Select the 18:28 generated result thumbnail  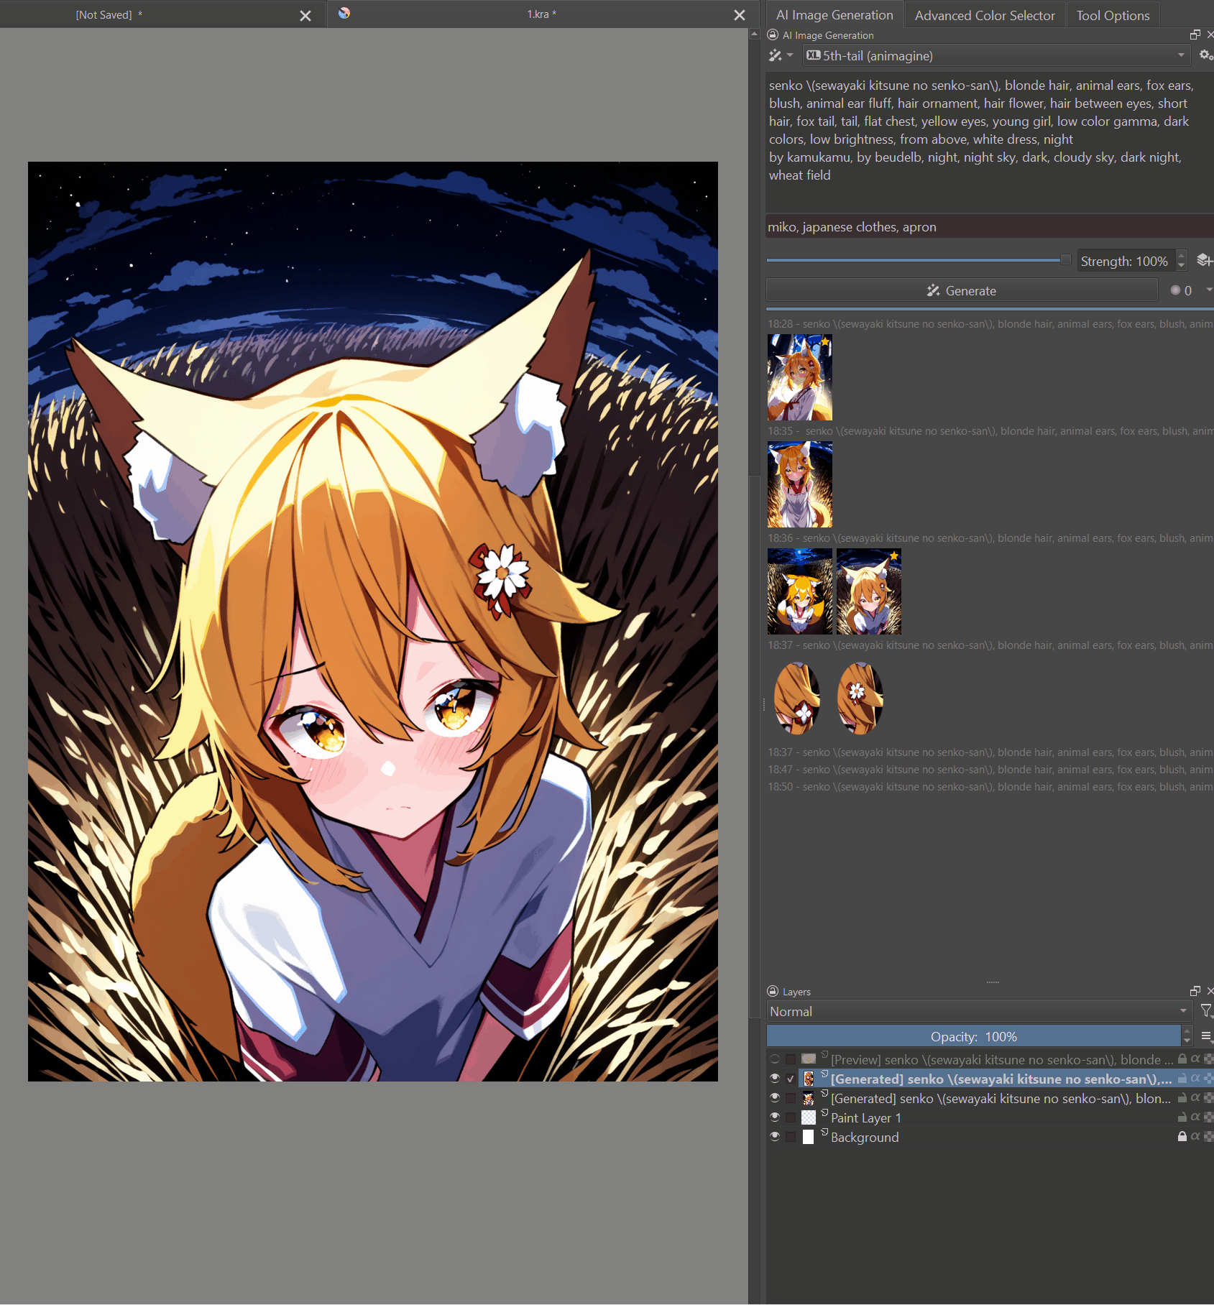800,377
